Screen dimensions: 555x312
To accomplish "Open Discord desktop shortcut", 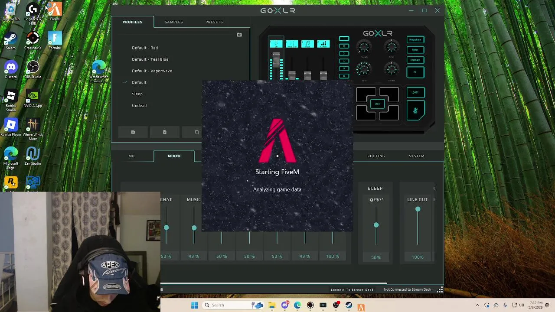I will (11, 70).
